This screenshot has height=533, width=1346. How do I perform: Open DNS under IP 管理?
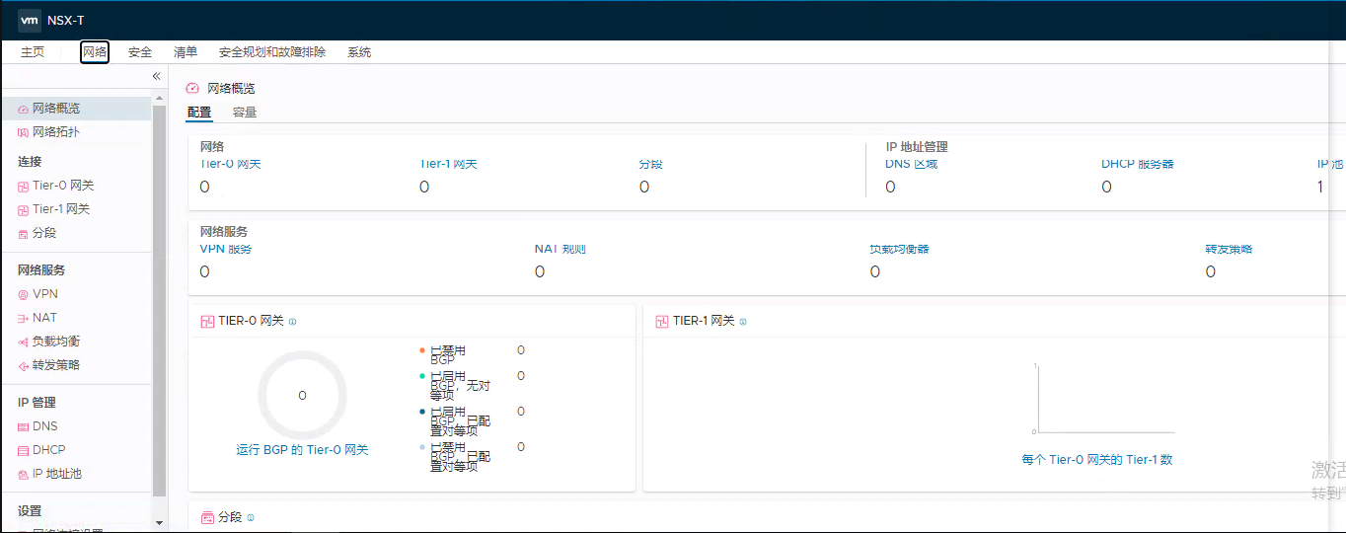coord(44,426)
